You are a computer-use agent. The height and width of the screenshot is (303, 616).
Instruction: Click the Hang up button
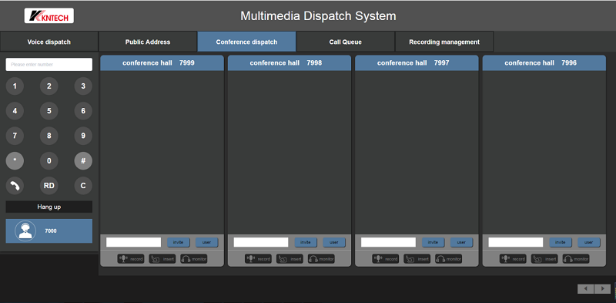click(49, 207)
